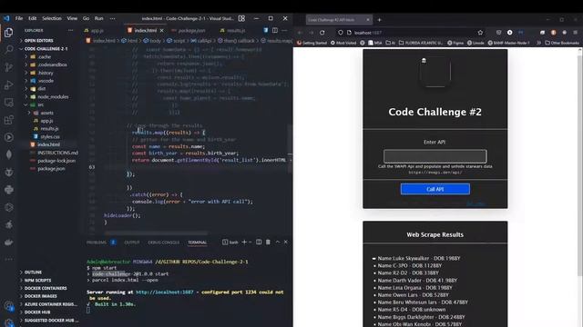This screenshot has height=327, width=583.
Task: Expand the NPM SCRIPTS section
Action: pyautogui.click(x=37, y=281)
